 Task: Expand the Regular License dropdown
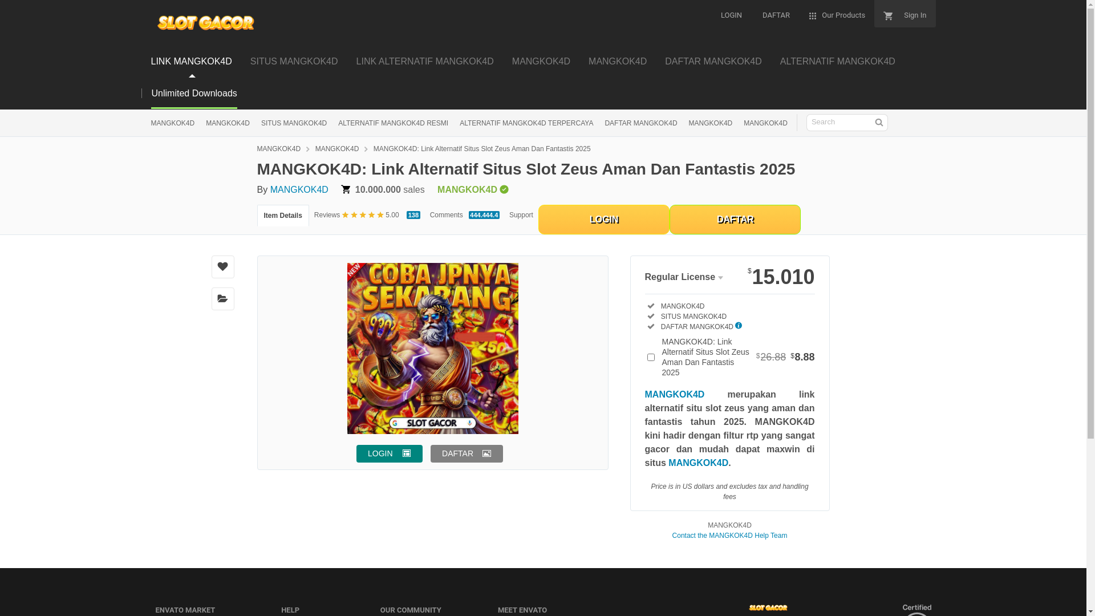684,277
